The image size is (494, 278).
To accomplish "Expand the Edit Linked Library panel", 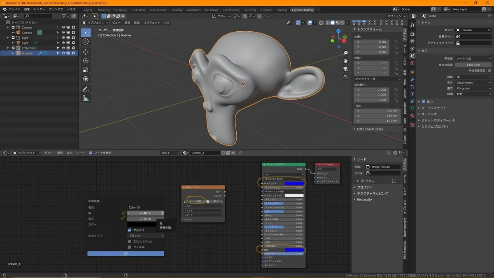I will tap(370, 129).
